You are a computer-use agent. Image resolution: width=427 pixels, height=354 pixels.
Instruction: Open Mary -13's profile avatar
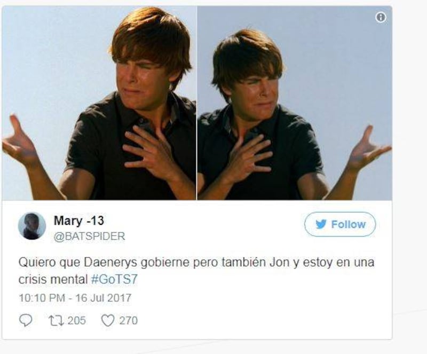coord(32,226)
